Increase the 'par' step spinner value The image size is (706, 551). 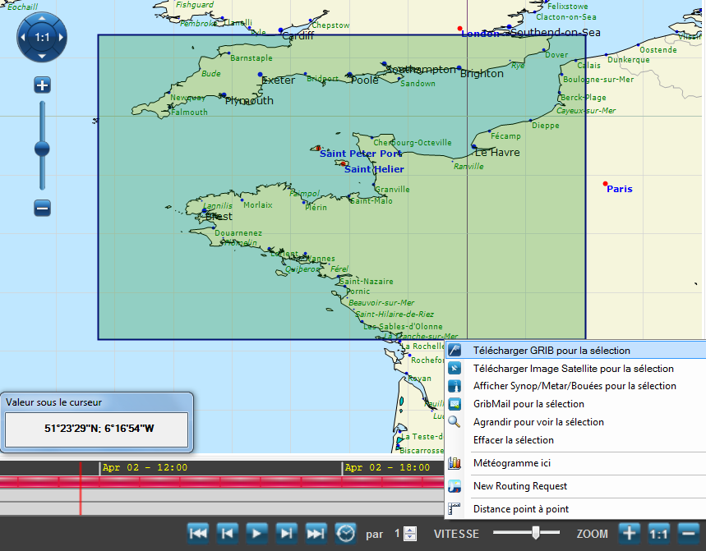click(x=411, y=530)
